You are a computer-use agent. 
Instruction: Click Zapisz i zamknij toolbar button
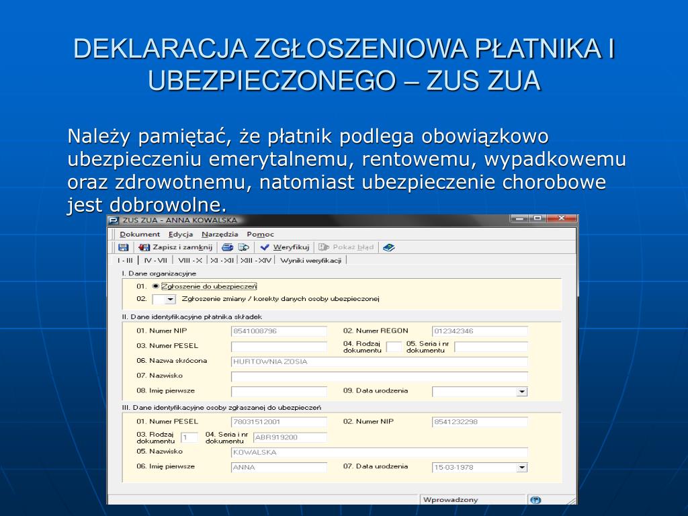175,247
